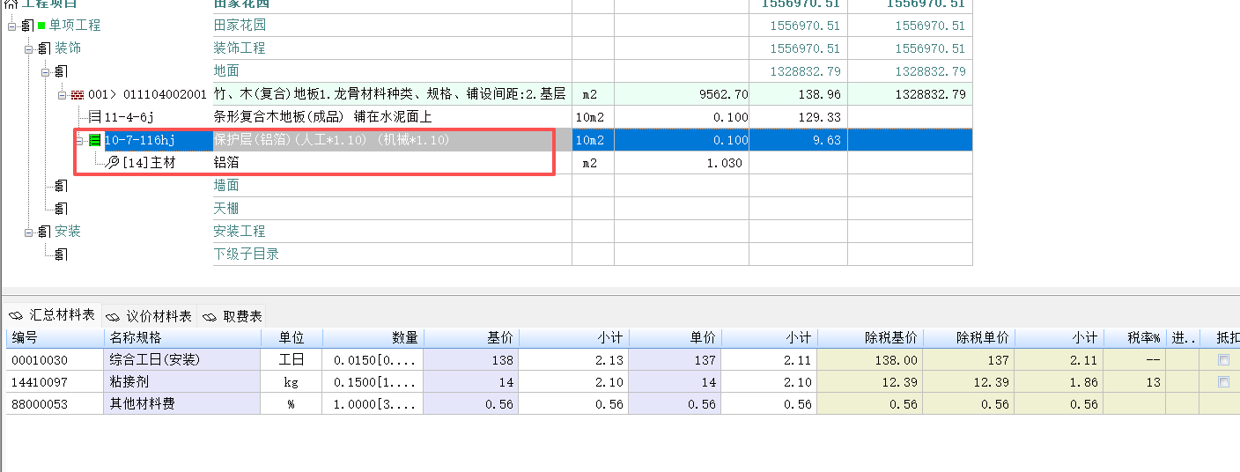Collapse the 10-7-116hj quota row
Viewport: 1240px width, 472px height.
[79, 140]
